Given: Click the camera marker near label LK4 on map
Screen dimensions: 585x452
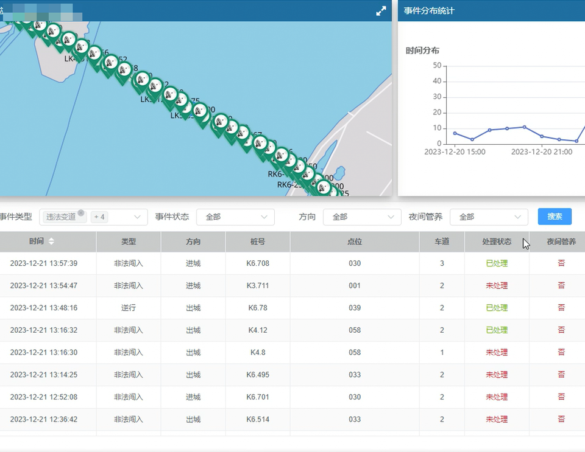Looking at the screenshot, I should 81,47.
